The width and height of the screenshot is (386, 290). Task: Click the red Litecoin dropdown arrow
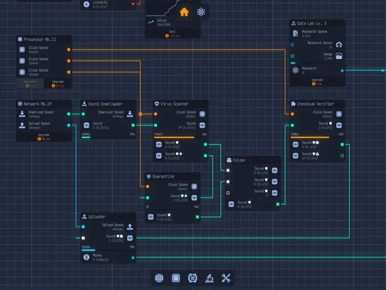(133, 4)
